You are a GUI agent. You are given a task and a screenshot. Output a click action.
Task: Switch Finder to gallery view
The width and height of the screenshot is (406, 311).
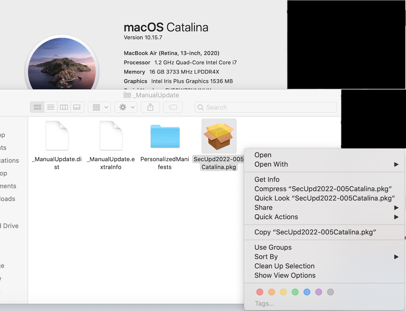coord(77,107)
